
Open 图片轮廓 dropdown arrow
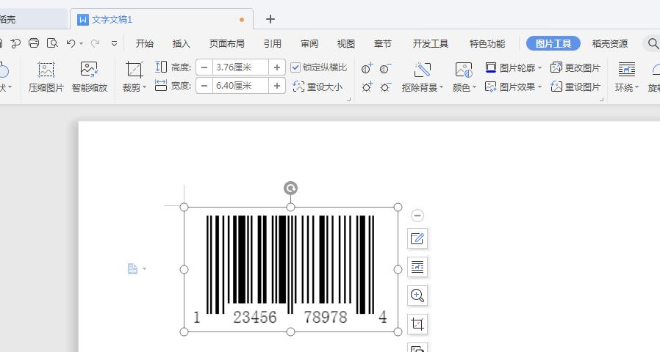[539, 67]
